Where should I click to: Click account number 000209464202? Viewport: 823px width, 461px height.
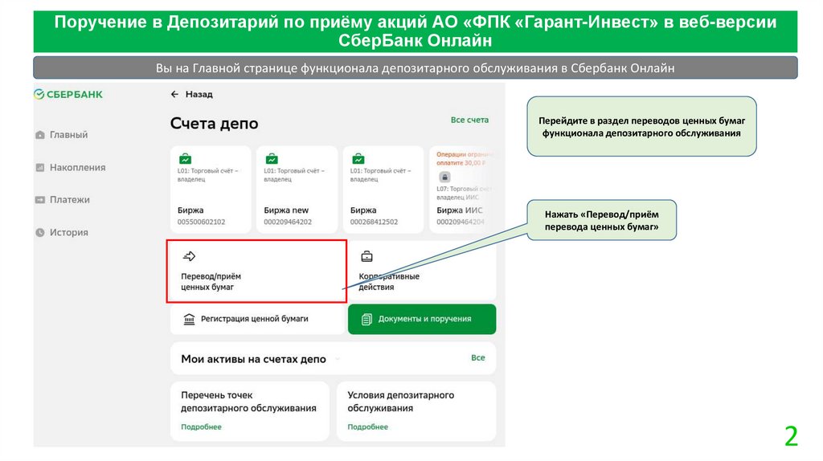coord(288,222)
